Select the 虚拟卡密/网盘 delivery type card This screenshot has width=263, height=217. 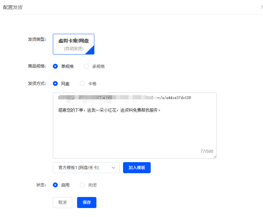click(73, 44)
